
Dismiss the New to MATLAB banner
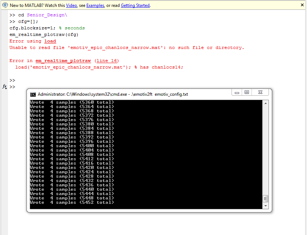tap(302, 5)
